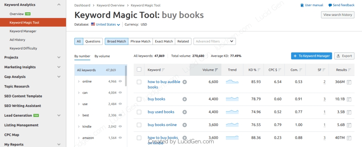Switch to the Phrase Match tab
Viewport: 362px width, 147px height.
(140, 42)
